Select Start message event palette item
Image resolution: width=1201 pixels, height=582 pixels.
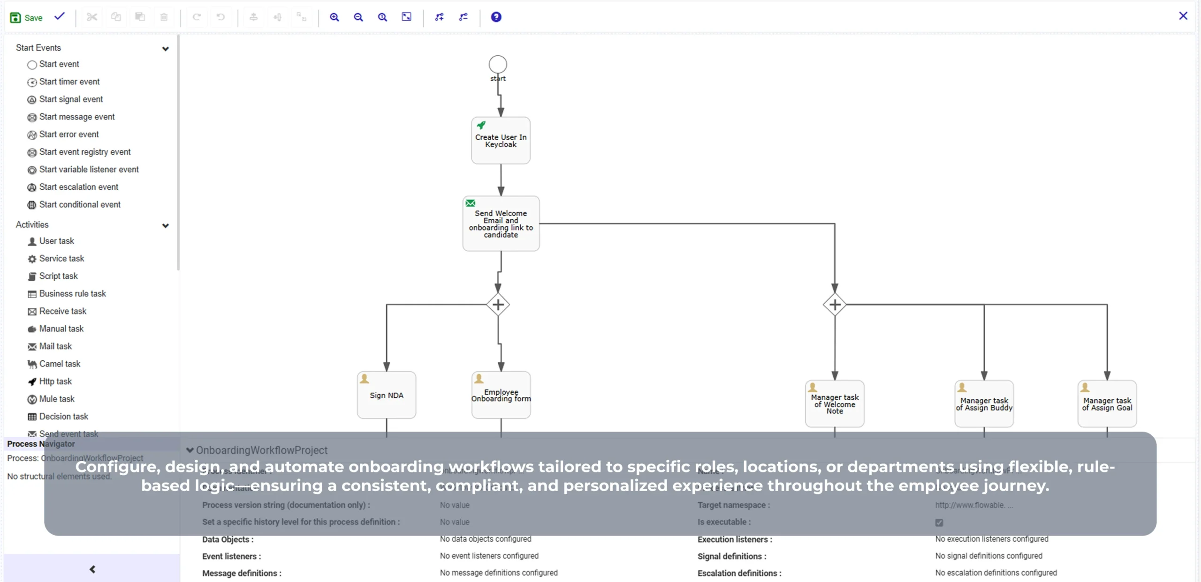tap(71, 117)
